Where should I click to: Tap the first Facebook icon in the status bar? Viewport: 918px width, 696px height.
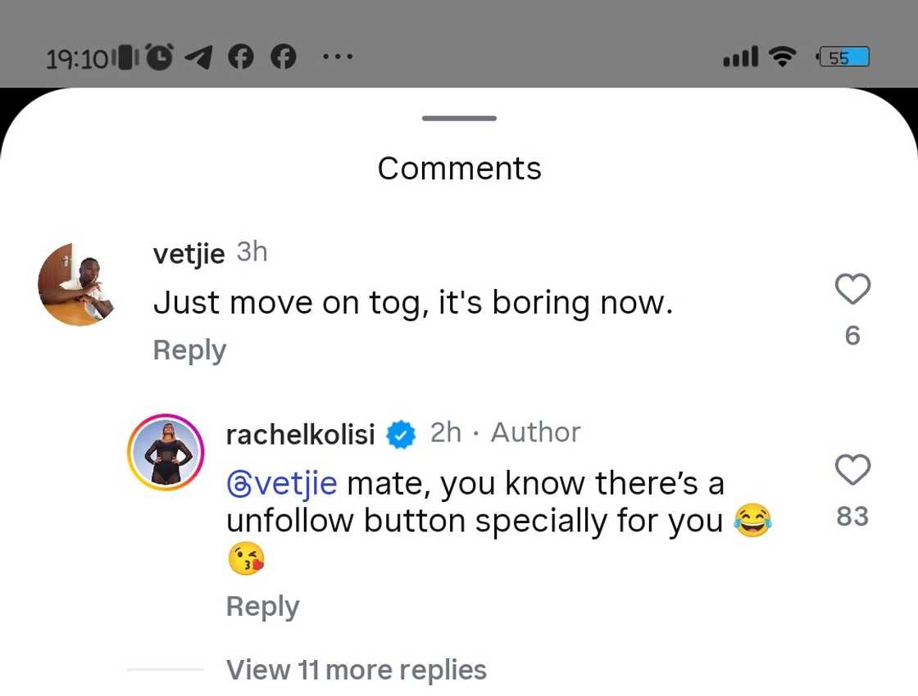tap(240, 56)
